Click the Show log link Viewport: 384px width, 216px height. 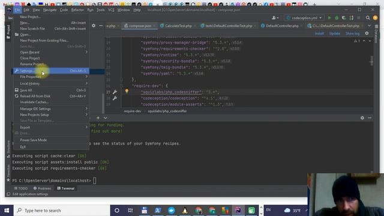352,34
